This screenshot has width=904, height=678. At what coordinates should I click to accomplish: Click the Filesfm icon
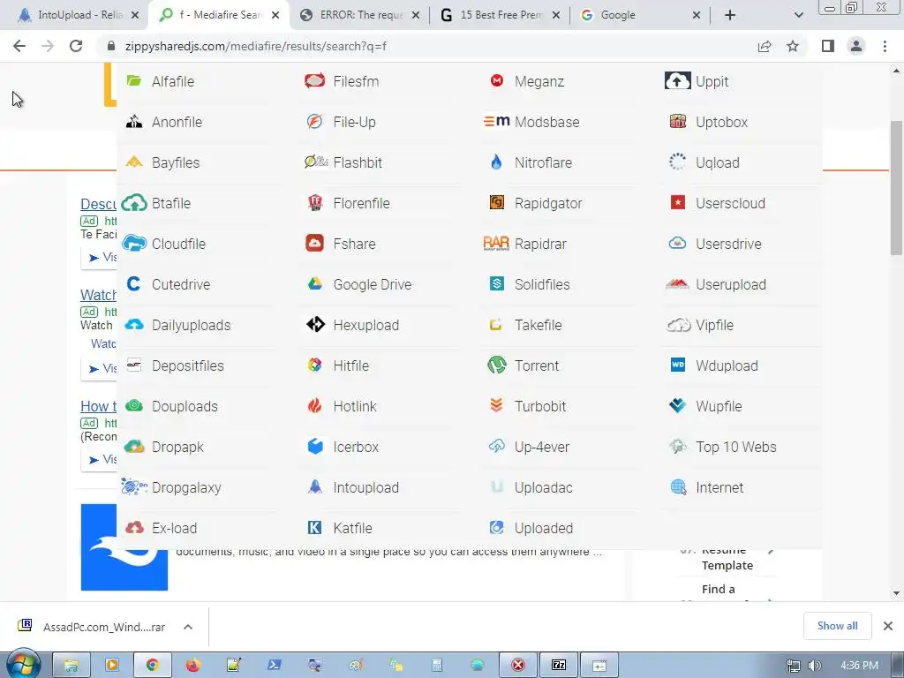315,80
